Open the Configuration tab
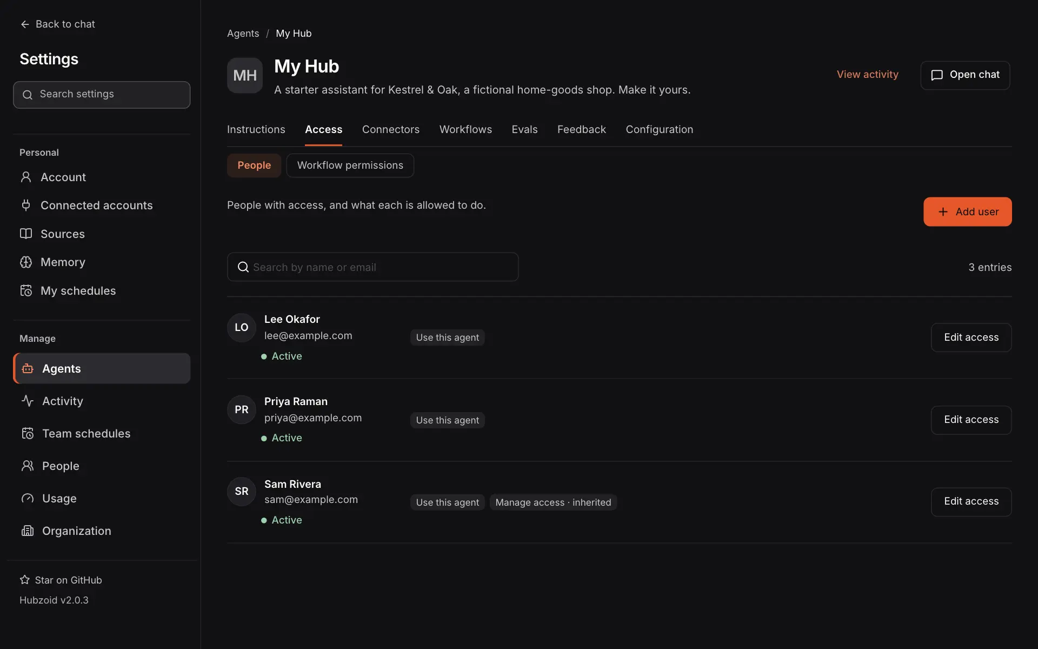 (x=659, y=129)
